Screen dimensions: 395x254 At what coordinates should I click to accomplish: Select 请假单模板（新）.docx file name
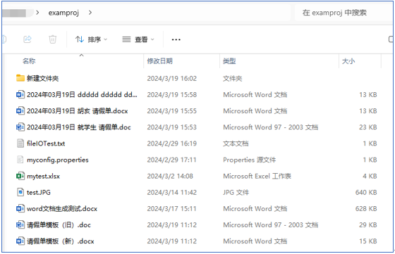pyautogui.click(x=61, y=241)
